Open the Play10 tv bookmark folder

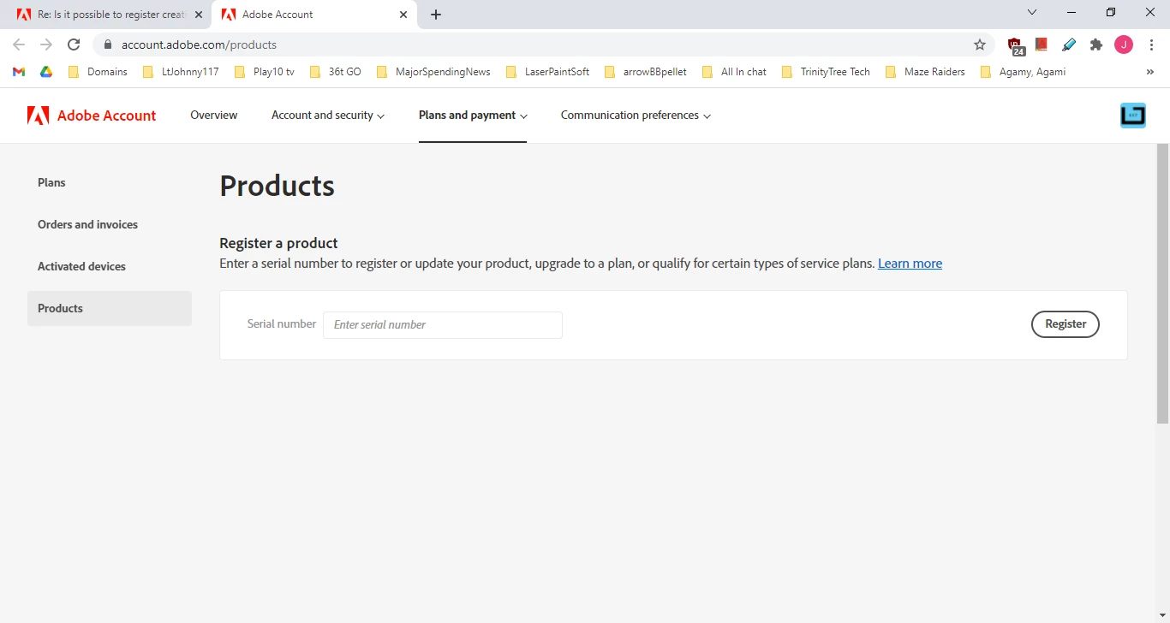pyautogui.click(x=264, y=72)
